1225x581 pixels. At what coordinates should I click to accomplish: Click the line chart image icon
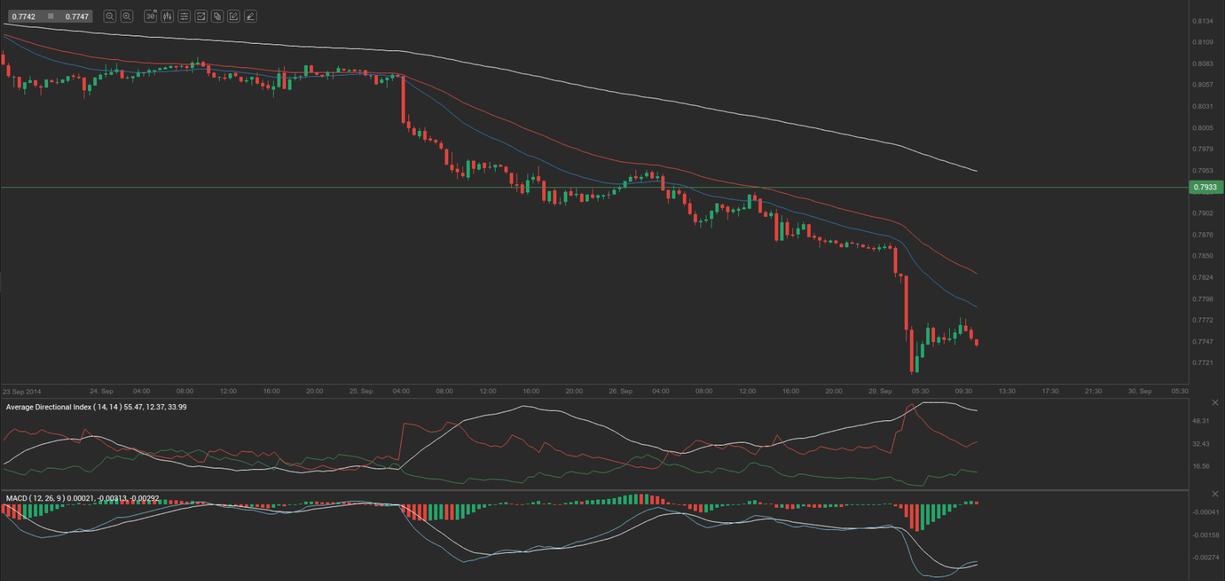200,16
